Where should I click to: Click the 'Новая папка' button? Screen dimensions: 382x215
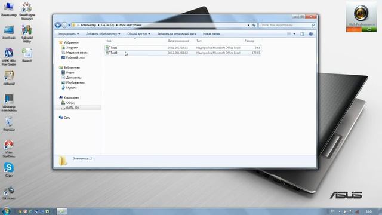211,34
